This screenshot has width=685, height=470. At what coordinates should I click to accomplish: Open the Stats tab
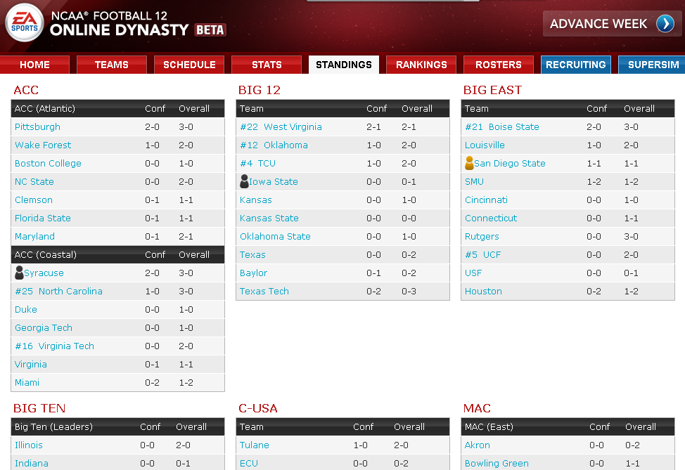pyautogui.click(x=267, y=65)
